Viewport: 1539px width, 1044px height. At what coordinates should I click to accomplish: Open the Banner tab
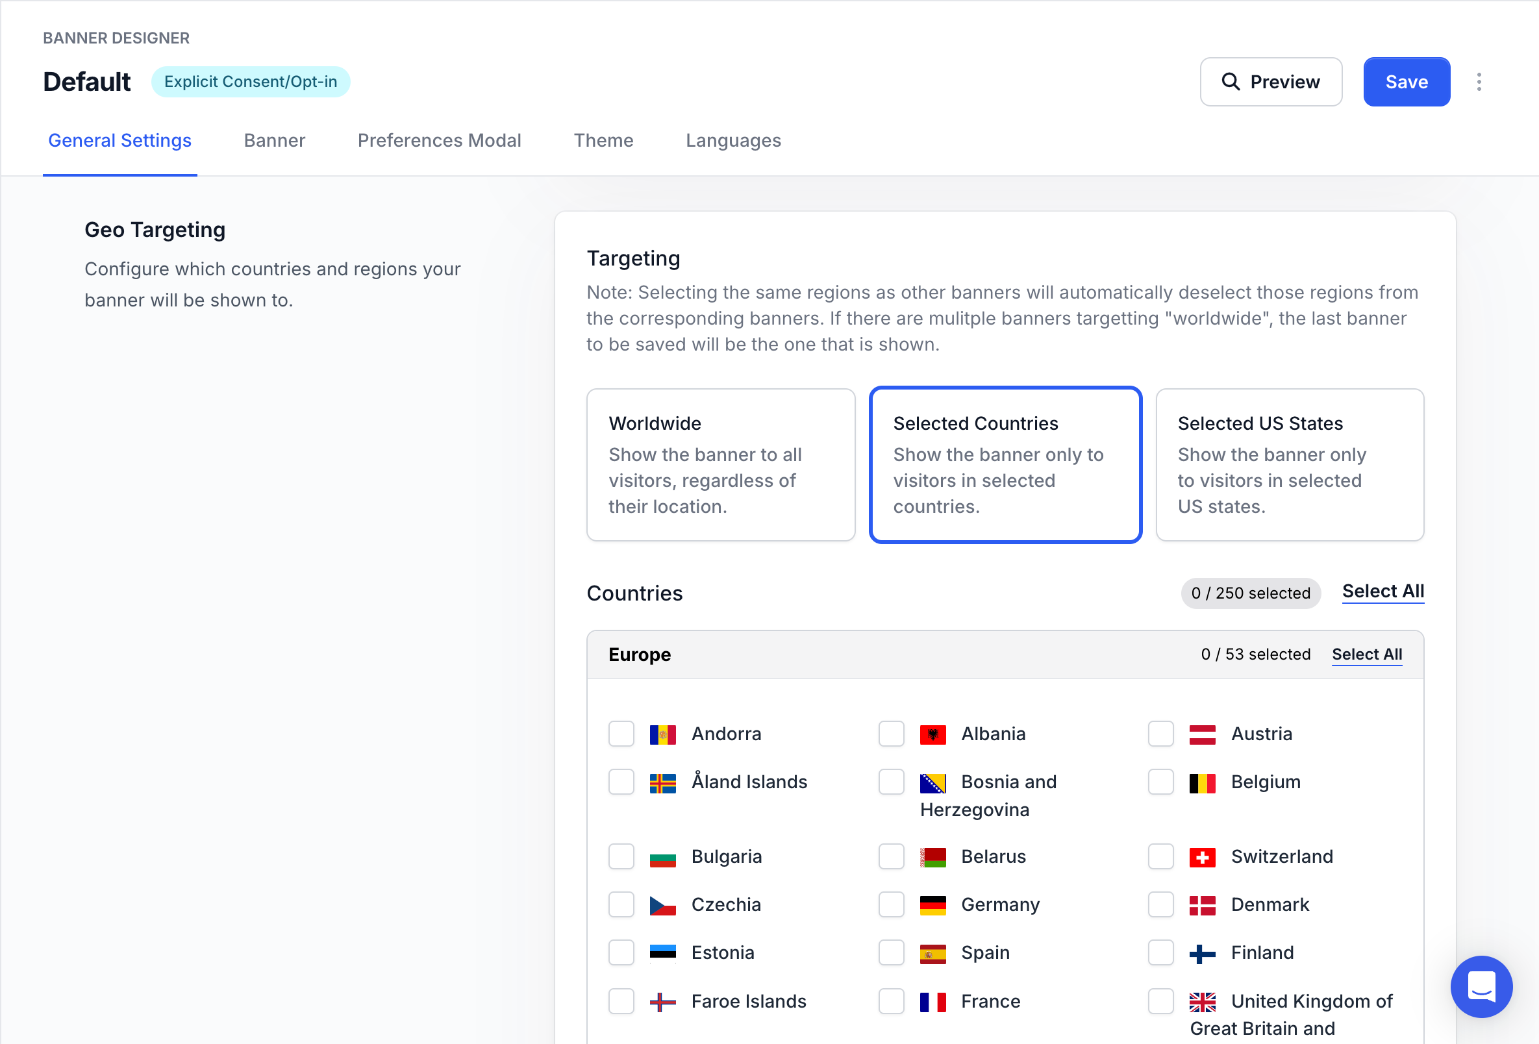click(x=274, y=140)
